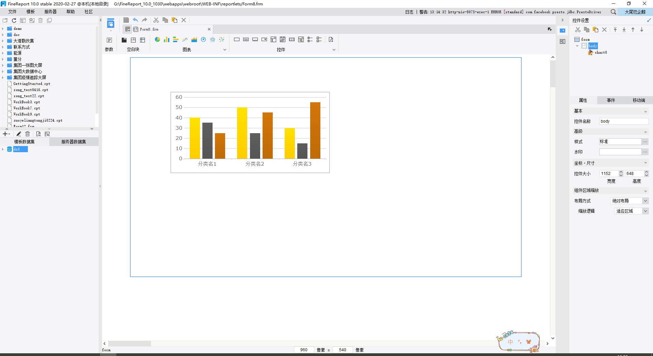Add the parameter panel to the form
This screenshot has height=356, width=653.
[x=109, y=40]
